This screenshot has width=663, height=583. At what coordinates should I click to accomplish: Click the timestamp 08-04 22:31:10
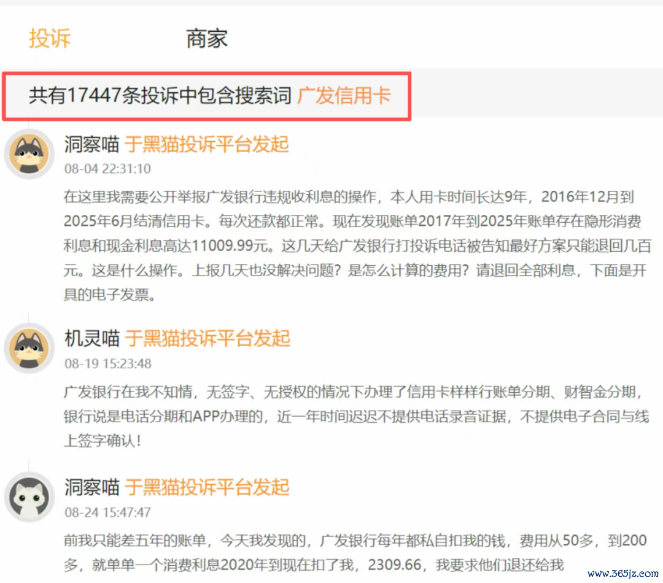107,169
